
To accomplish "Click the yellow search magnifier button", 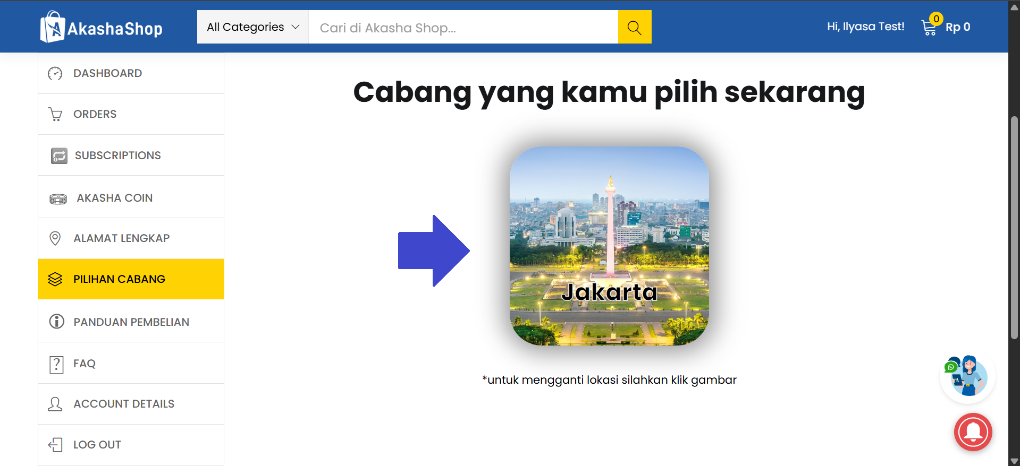I will pyautogui.click(x=634, y=27).
